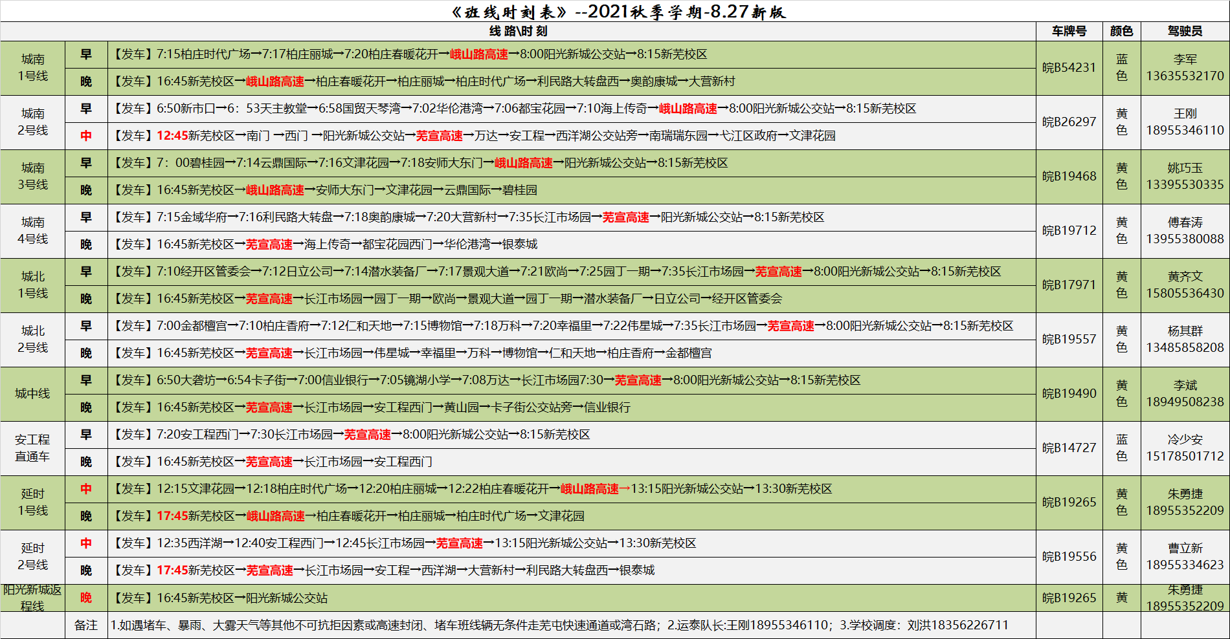
Task: Click the 7:00碧桂园 morning schedule row
Action: [572, 163]
